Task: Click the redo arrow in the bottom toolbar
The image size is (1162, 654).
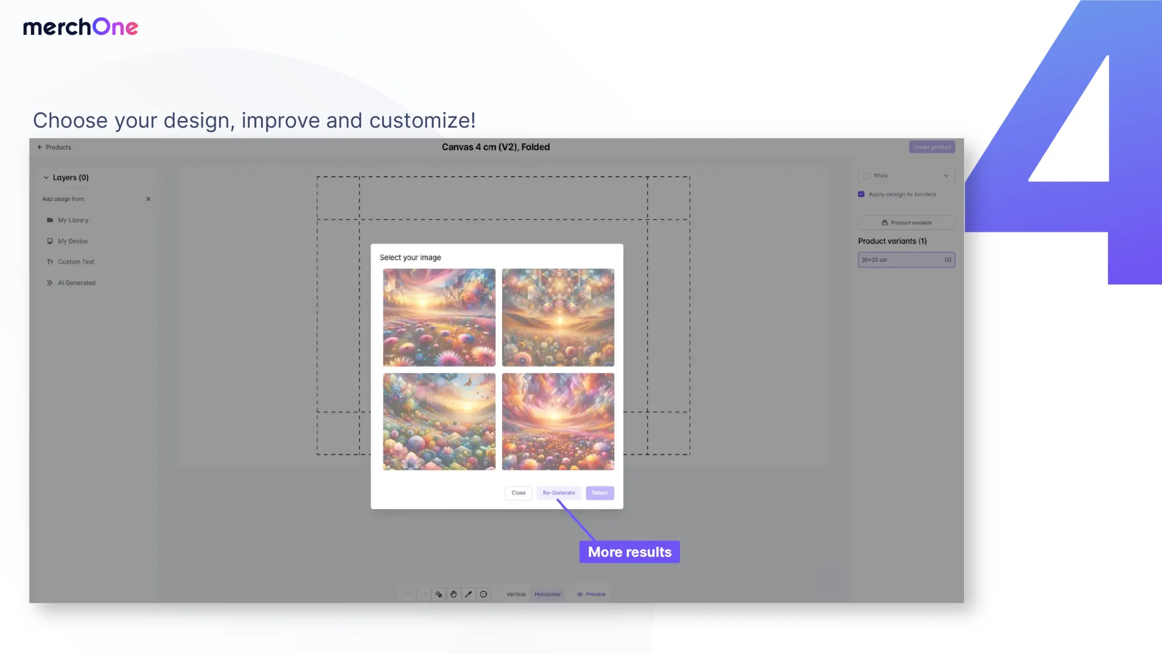Action: [423, 594]
